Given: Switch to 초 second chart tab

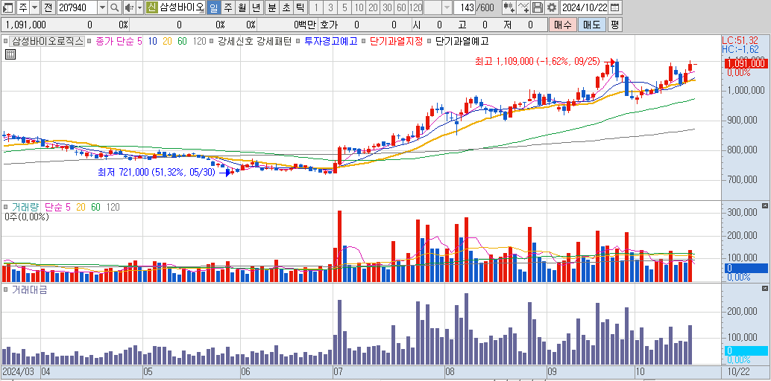Looking at the screenshot, I should coord(286,7).
